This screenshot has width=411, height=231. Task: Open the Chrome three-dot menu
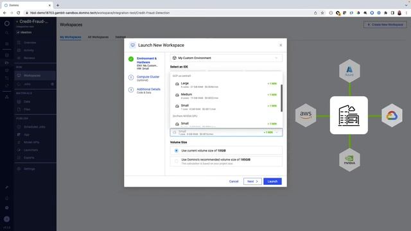click(x=407, y=13)
